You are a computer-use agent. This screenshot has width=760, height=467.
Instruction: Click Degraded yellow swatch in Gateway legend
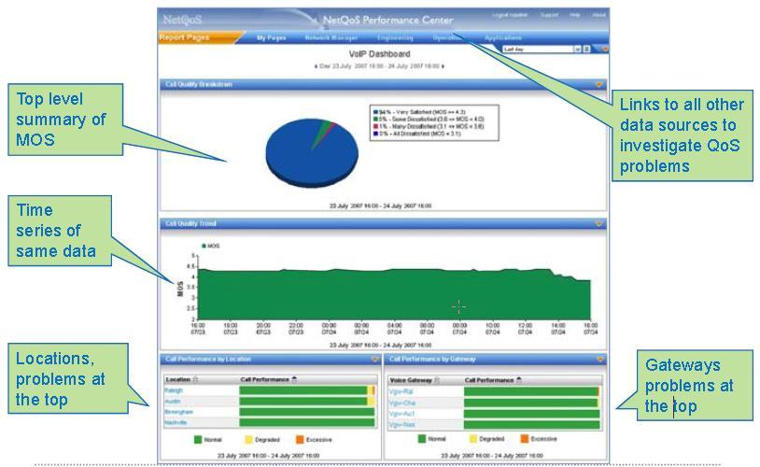[x=473, y=439]
